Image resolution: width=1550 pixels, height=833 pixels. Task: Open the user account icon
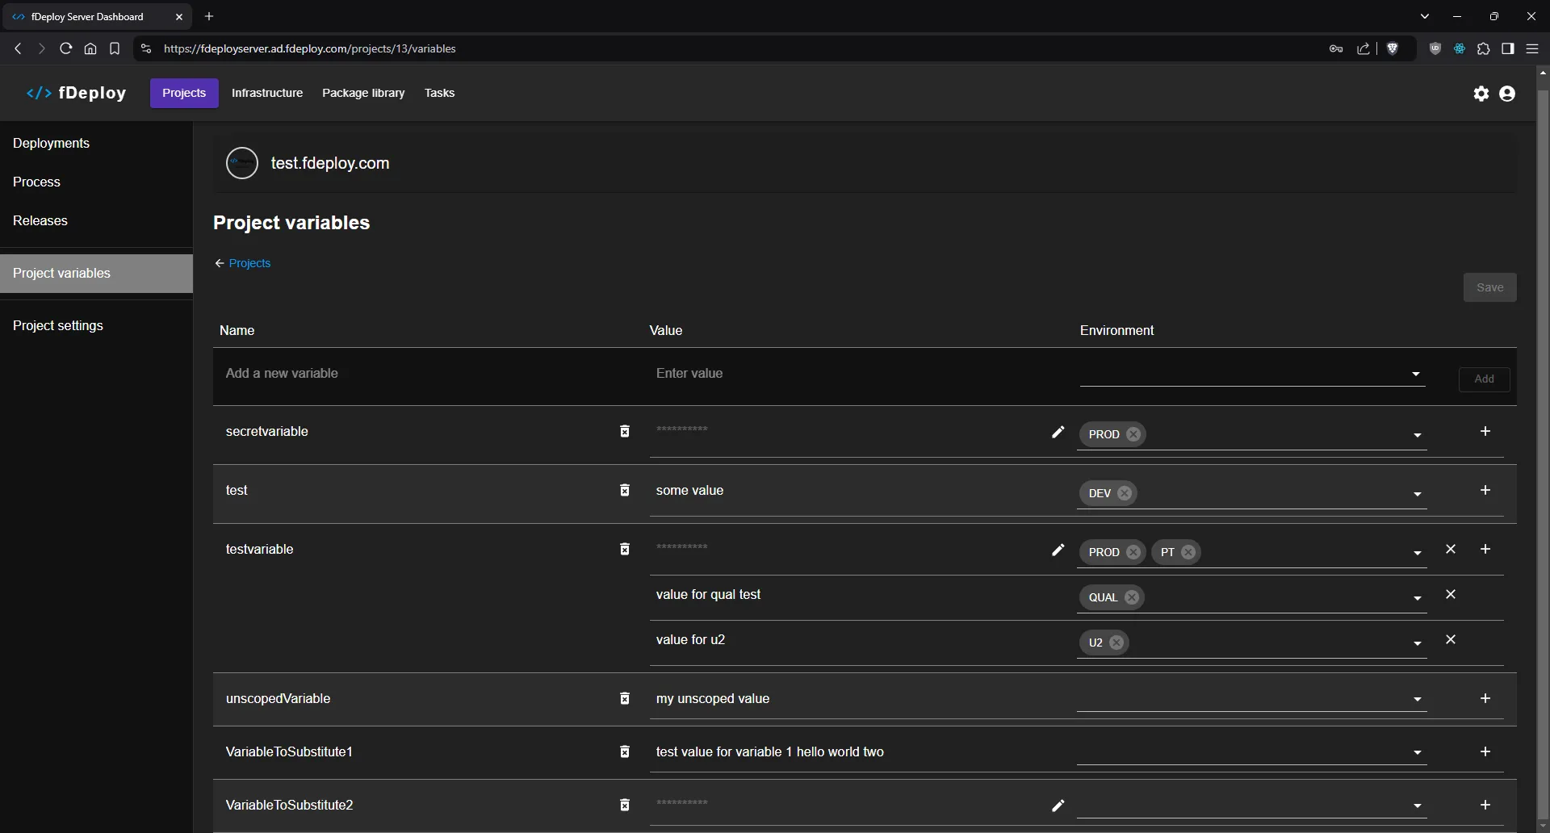click(x=1508, y=94)
